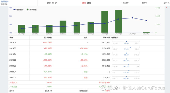Open the 高瓴资本 link at top left
The width and height of the screenshot is (170, 93).
5,2
